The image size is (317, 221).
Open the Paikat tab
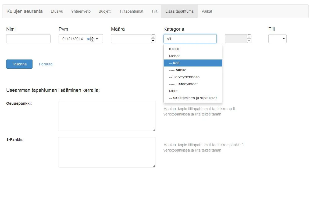[x=207, y=11]
